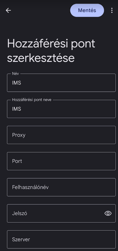Choose the Szerver input field
This screenshot has height=251, width=118.
(x=61, y=239)
